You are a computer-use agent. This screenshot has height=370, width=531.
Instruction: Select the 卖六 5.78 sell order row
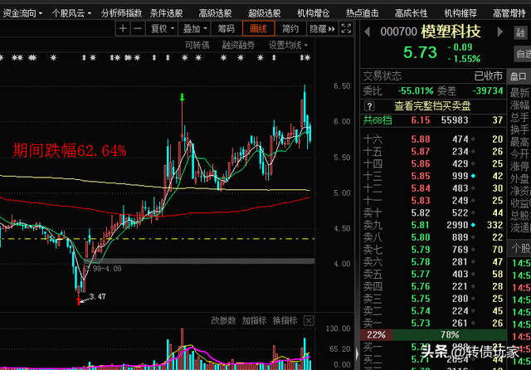433,262
